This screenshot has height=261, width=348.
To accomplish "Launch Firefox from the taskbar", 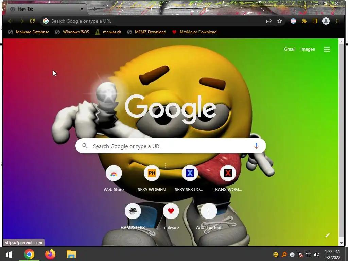I will coord(50,254).
